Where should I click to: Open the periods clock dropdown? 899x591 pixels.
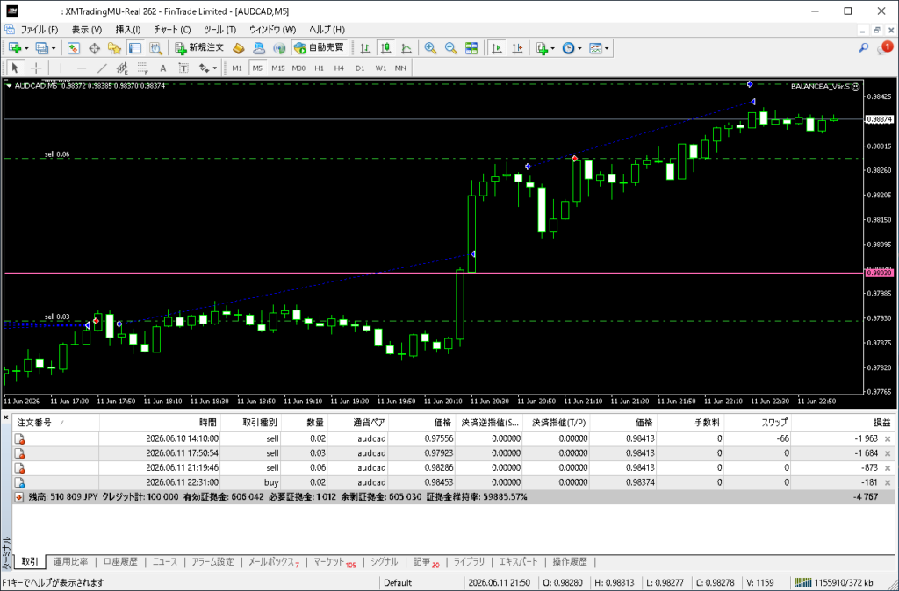pyautogui.click(x=579, y=49)
